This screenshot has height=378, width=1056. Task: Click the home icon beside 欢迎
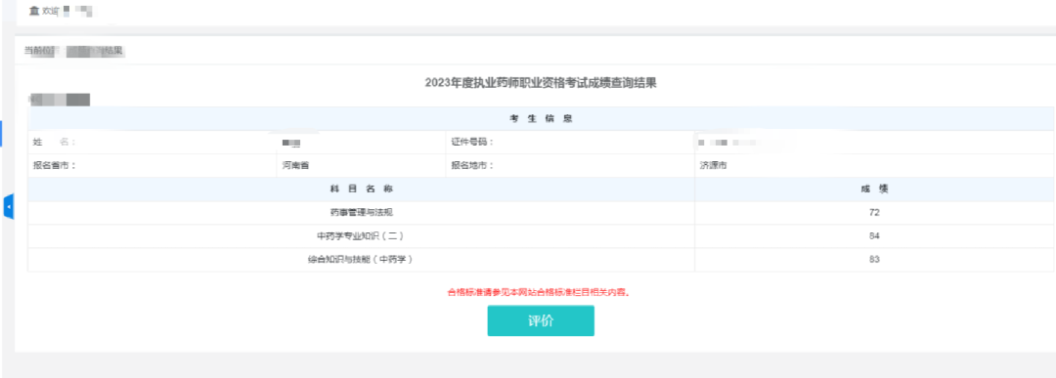coord(34,11)
